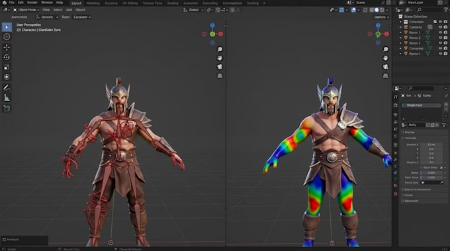Toggle Collection eye visibility icon

(440, 22)
